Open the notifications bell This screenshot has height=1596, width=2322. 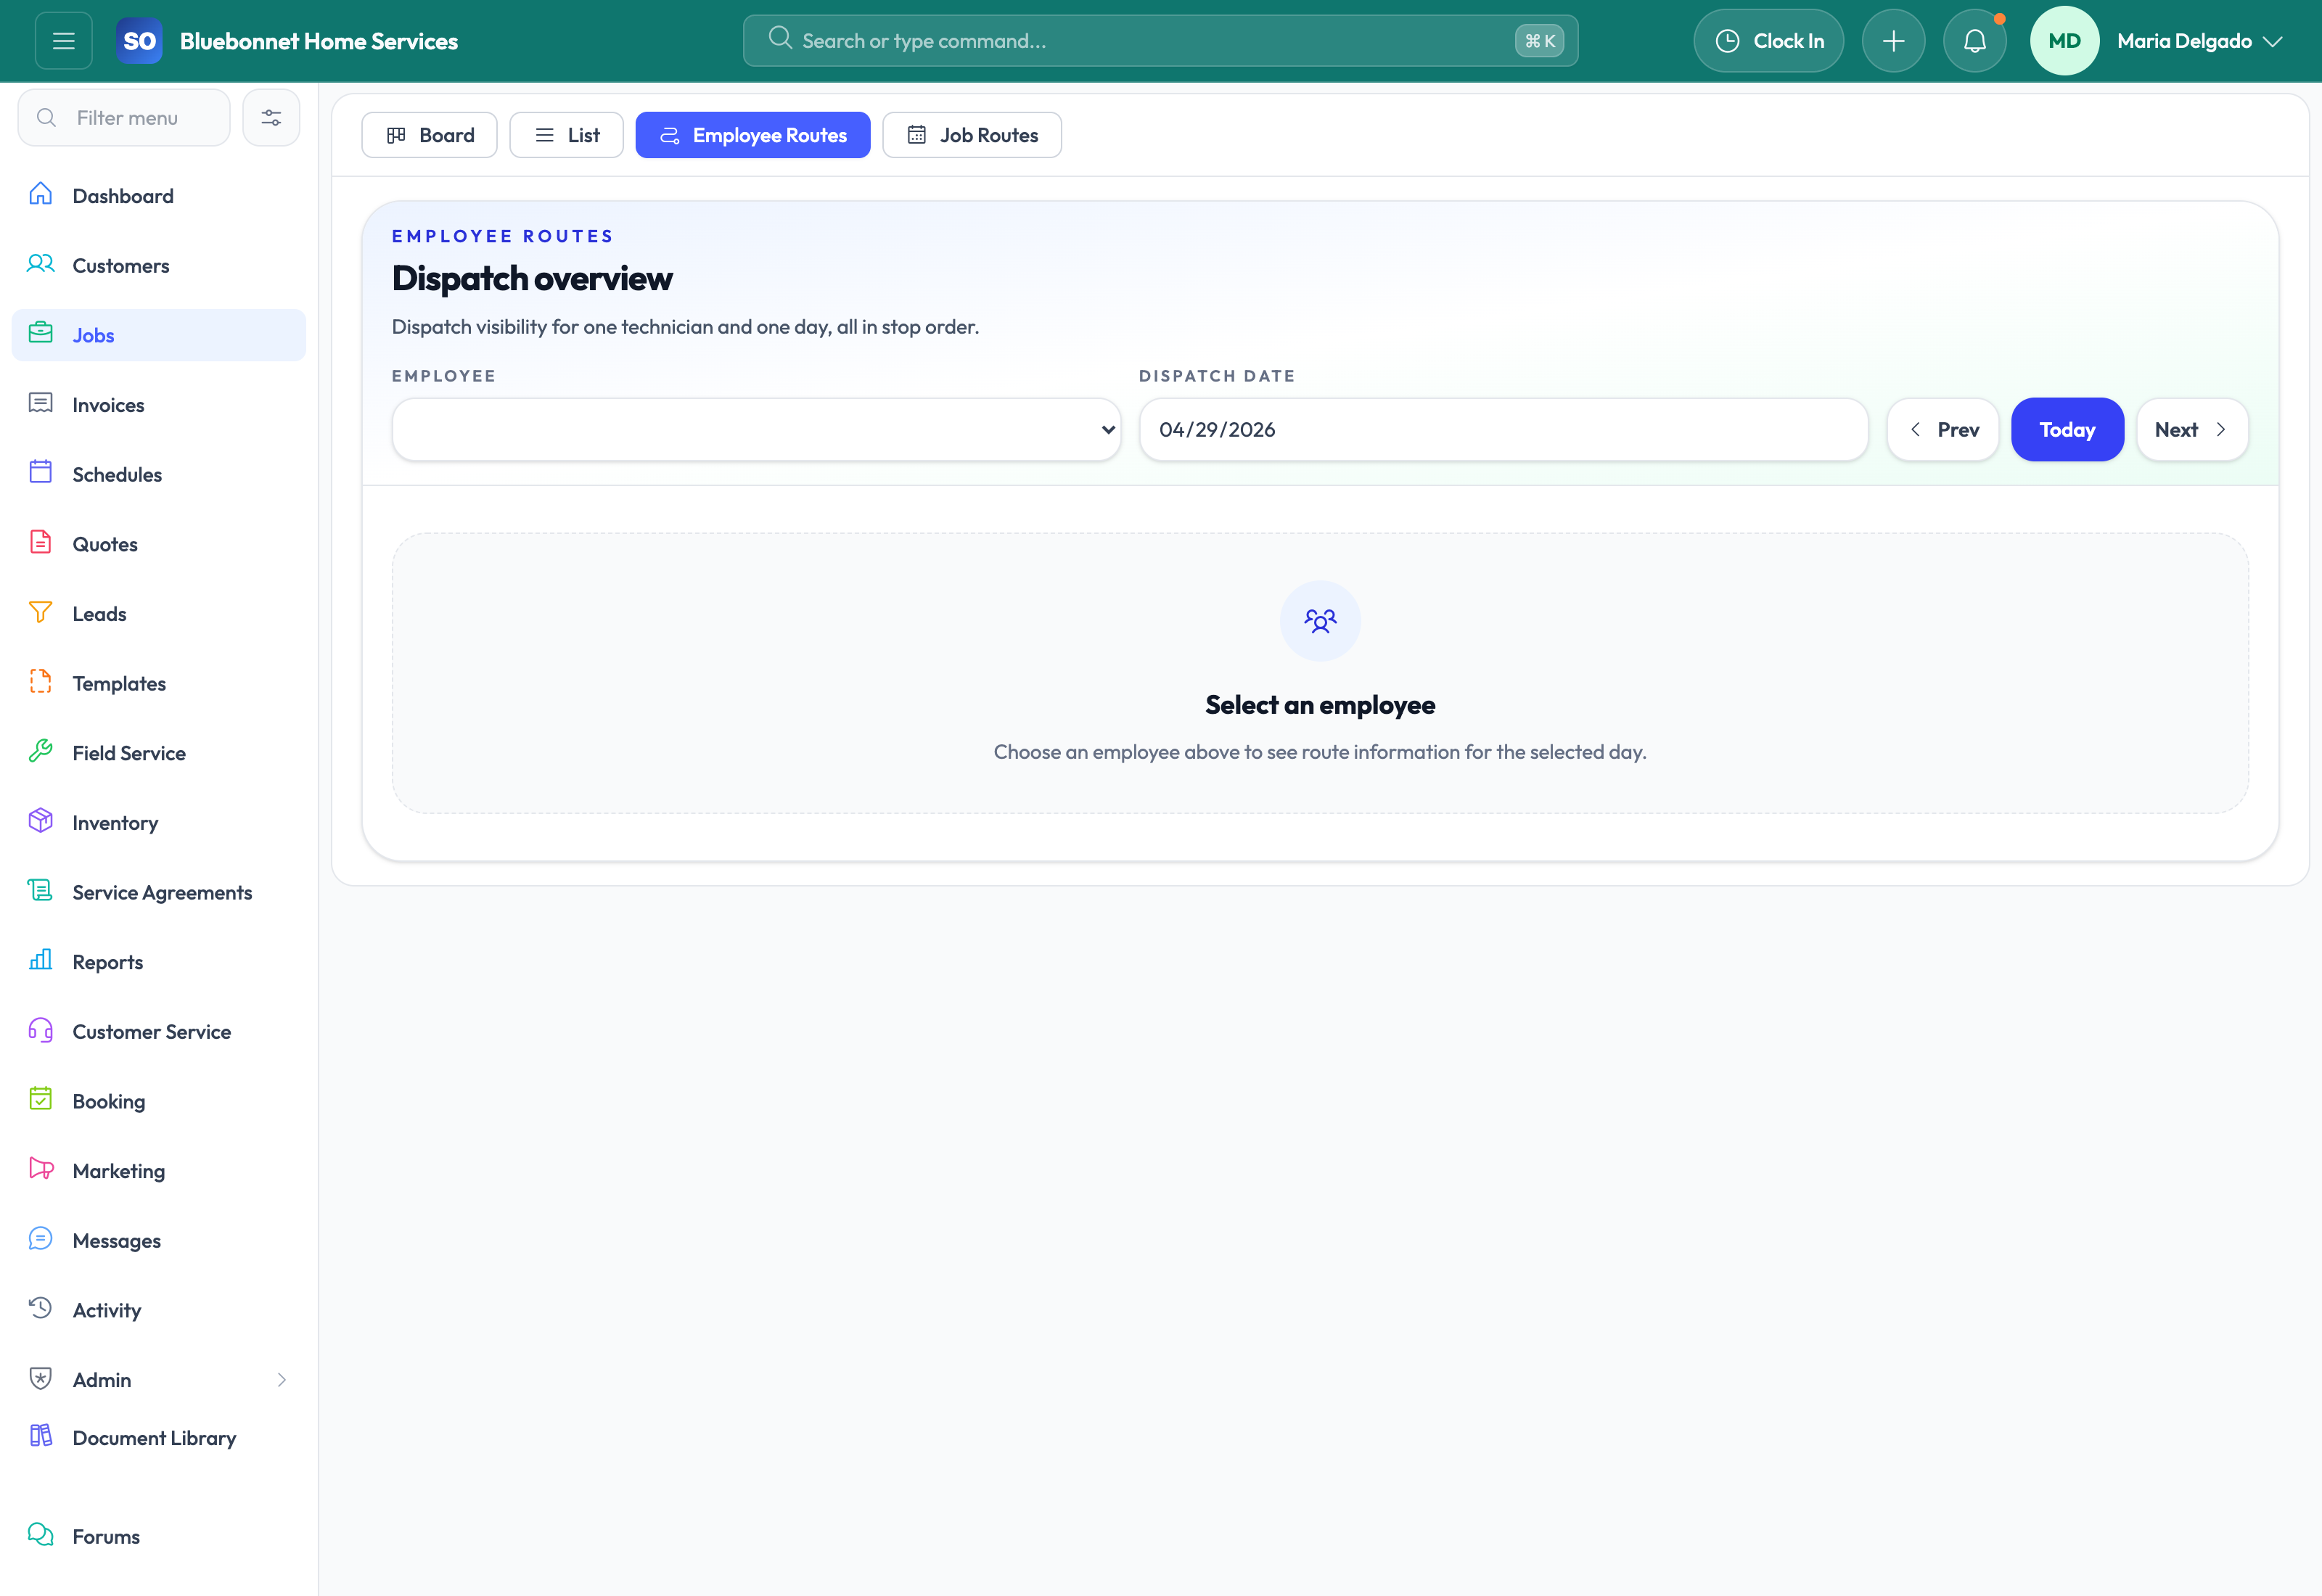pos(1974,41)
